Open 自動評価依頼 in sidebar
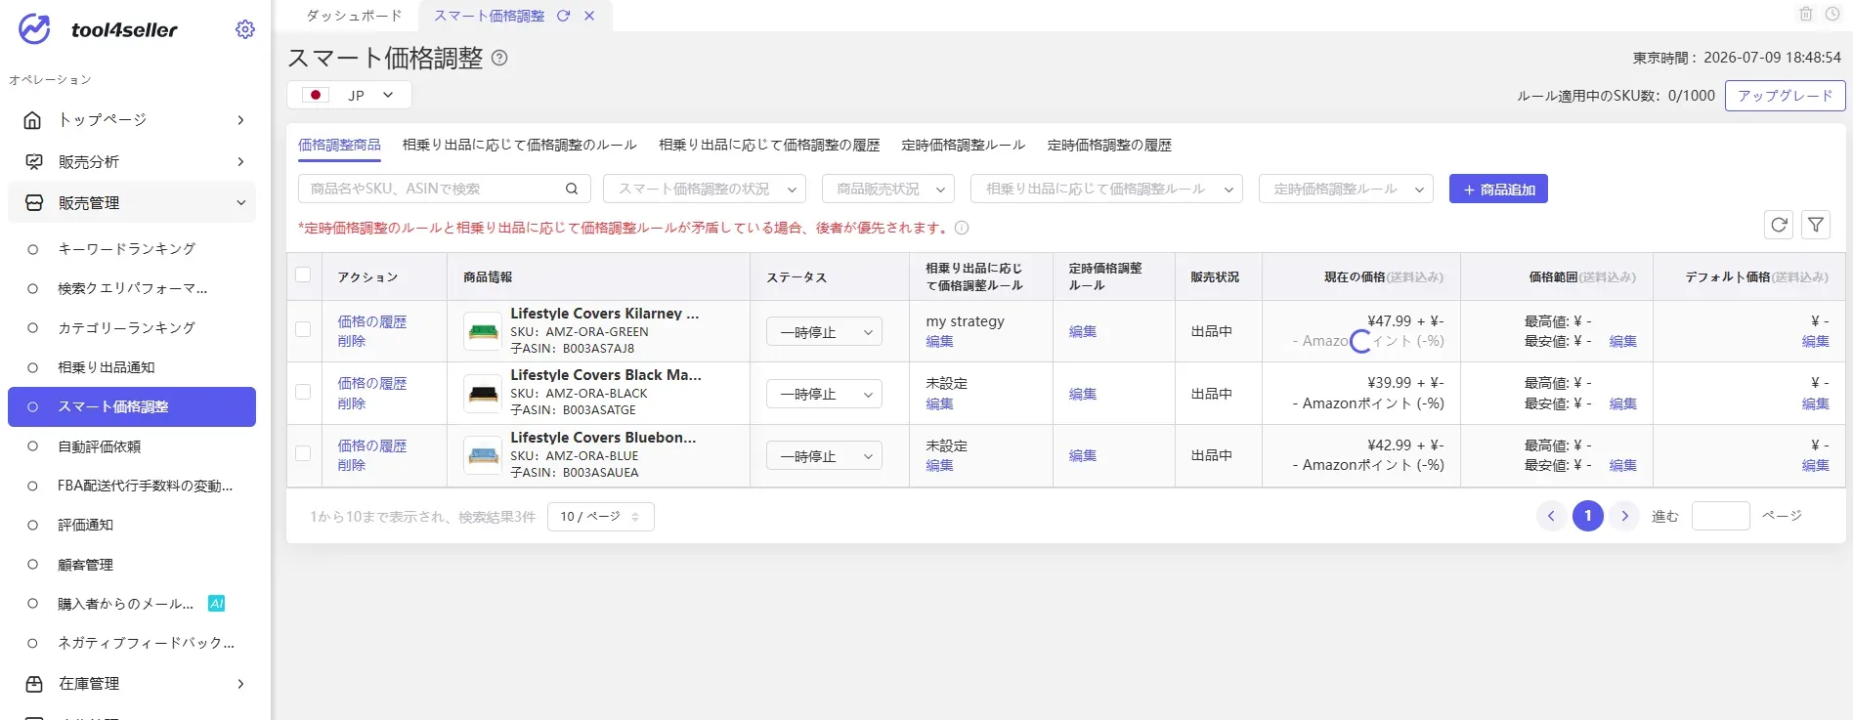This screenshot has height=720, width=1853. [x=100, y=446]
